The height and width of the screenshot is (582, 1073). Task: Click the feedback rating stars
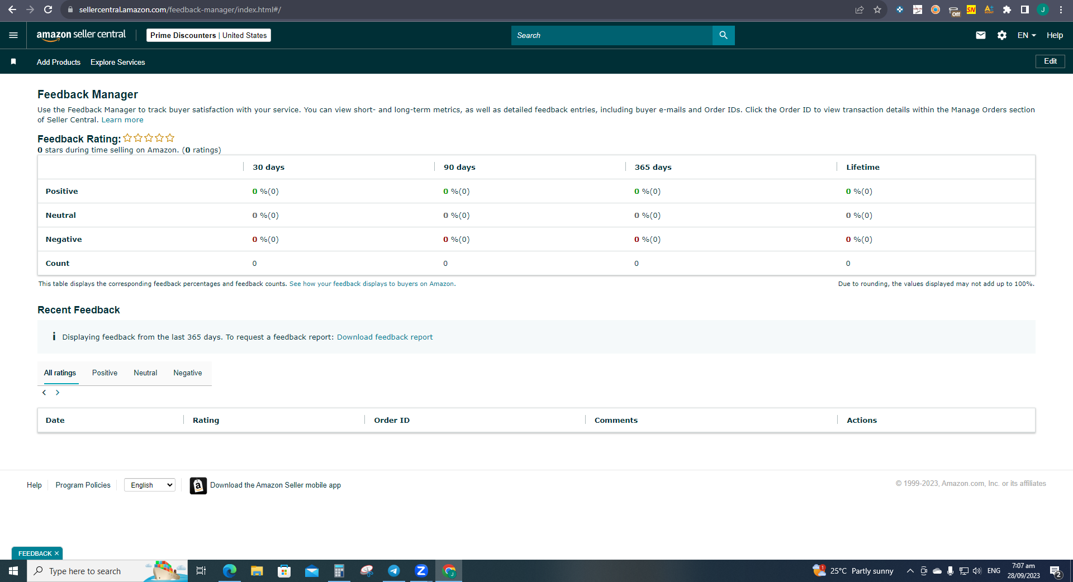149,138
